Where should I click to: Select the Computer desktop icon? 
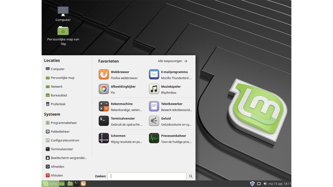63,14
